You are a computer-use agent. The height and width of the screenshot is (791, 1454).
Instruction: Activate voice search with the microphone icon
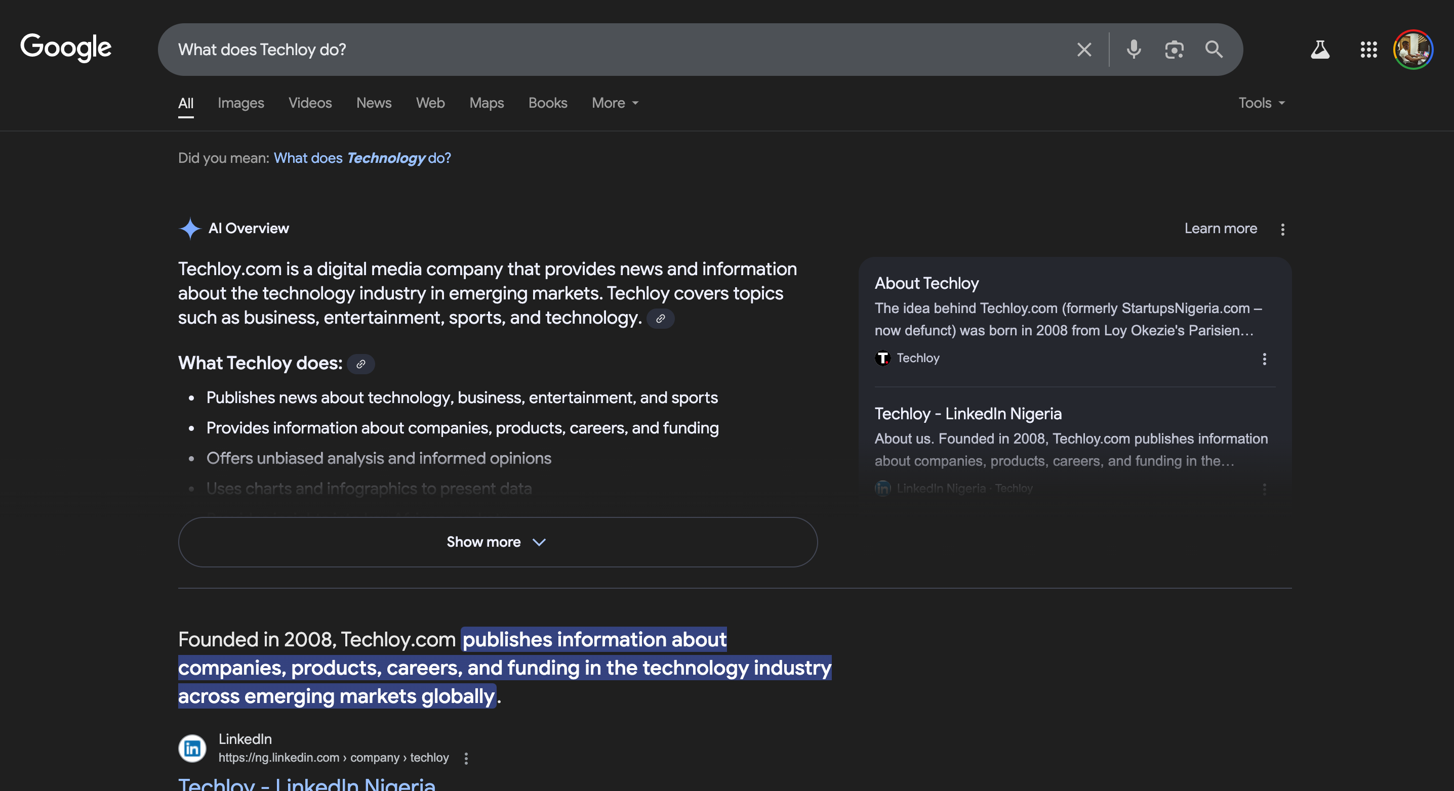[1133, 50]
